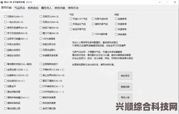179x114 pixels.
Task: Check 可选0-9个气运 option
Action: (x=71, y=19)
